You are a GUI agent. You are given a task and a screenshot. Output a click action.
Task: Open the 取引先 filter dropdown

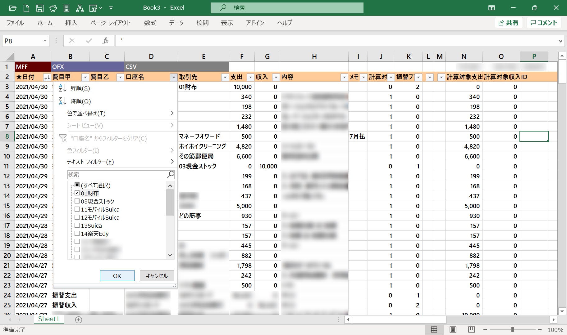pyautogui.click(x=225, y=77)
